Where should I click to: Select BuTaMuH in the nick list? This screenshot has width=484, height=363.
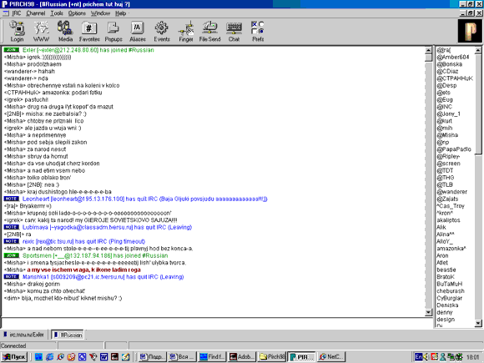450,285
